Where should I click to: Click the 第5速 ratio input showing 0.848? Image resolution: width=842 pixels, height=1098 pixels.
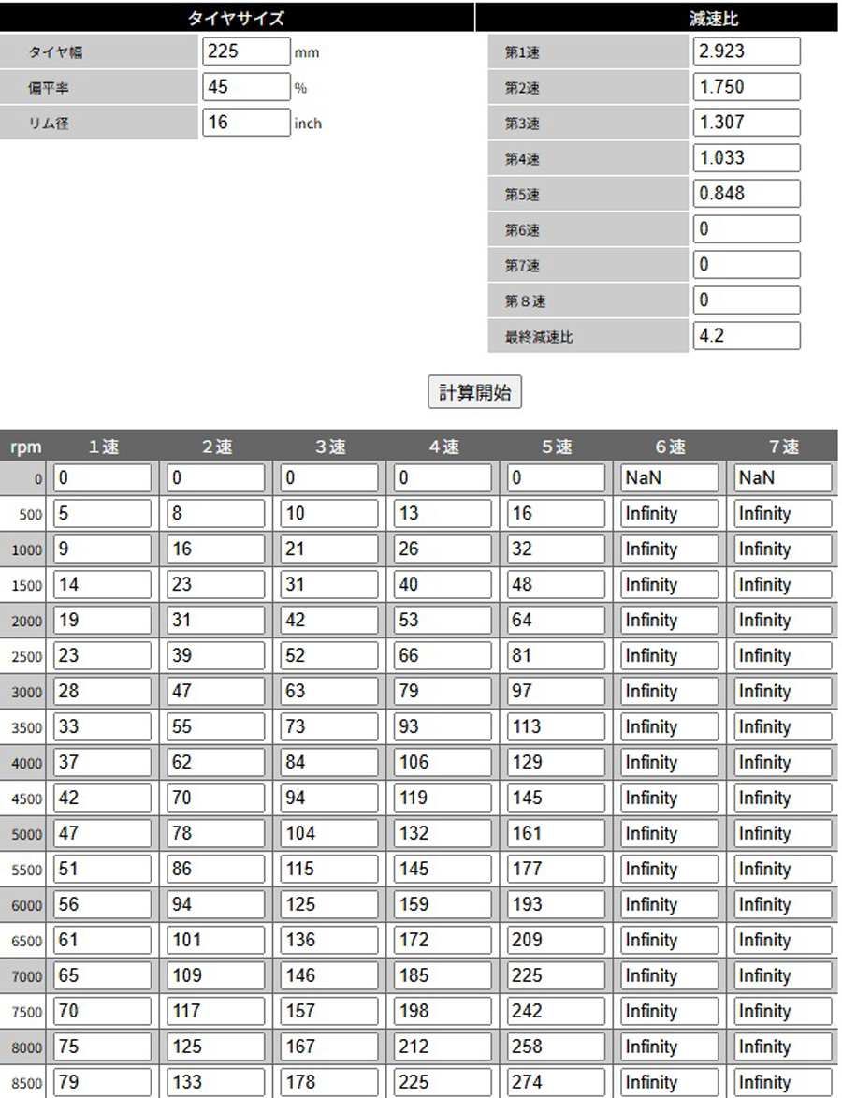(746, 194)
